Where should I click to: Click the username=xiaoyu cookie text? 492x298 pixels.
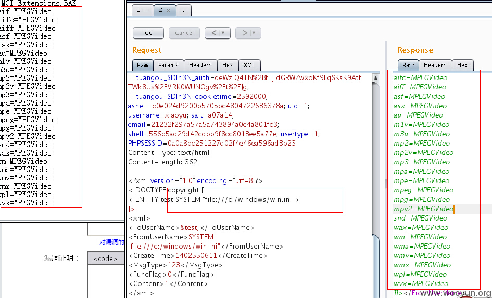pos(157,115)
